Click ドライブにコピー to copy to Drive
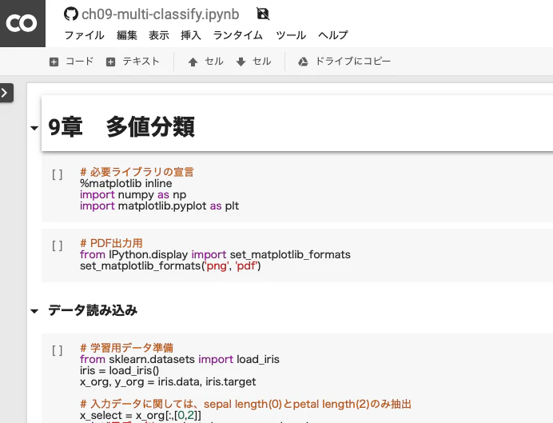The height and width of the screenshot is (423, 553). coord(344,62)
